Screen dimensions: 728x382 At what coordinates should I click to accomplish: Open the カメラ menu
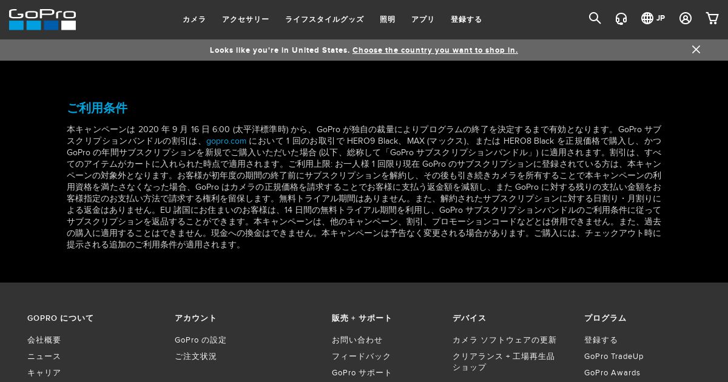pyautogui.click(x=194, y=19)
